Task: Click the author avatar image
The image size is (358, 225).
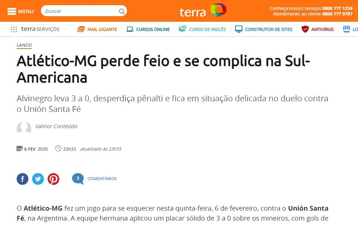Action: (x=24, y=128)
